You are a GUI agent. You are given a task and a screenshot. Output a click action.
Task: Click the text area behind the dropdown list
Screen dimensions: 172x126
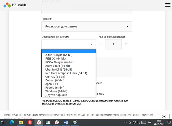[x=114, y=67]
